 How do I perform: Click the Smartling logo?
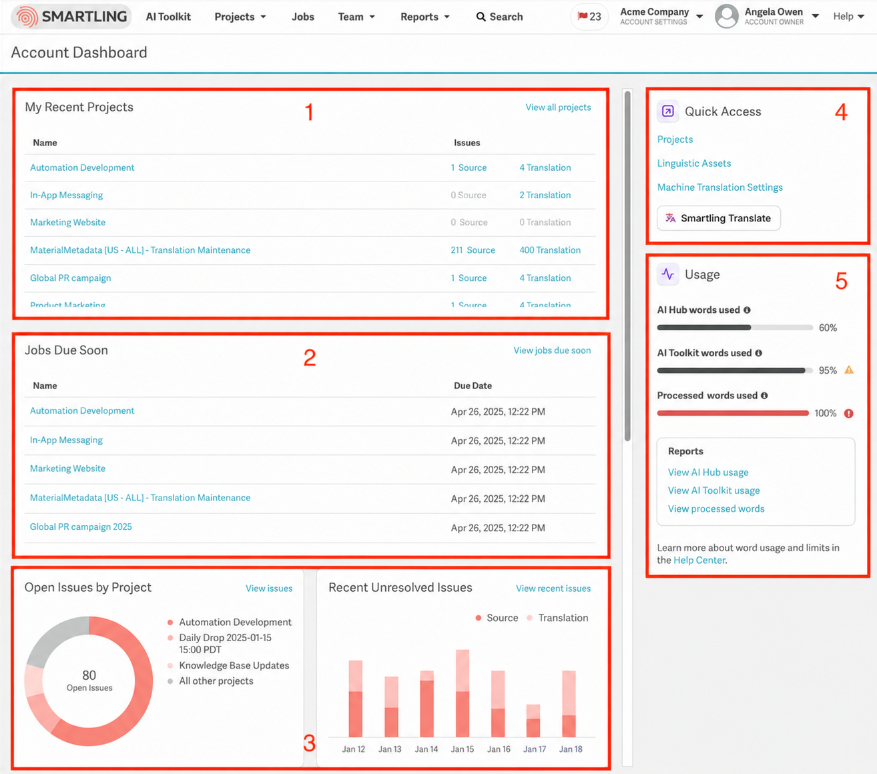click(x=71, y=17)
